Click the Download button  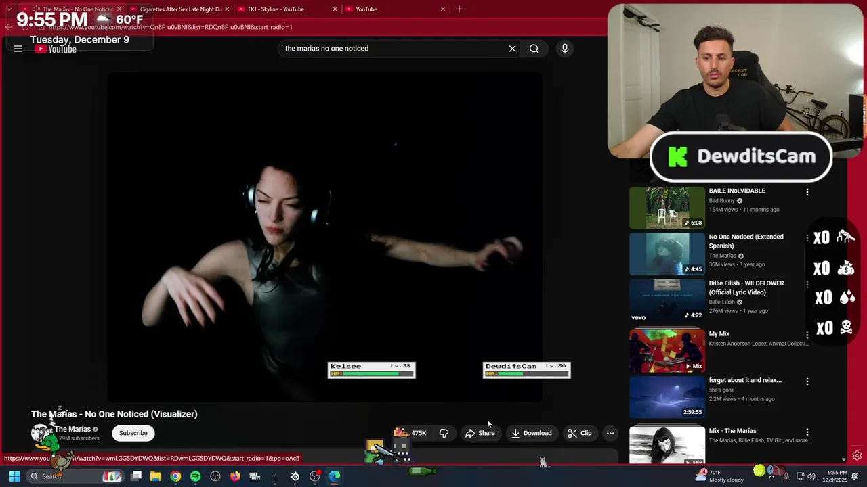tap(532, 433)
